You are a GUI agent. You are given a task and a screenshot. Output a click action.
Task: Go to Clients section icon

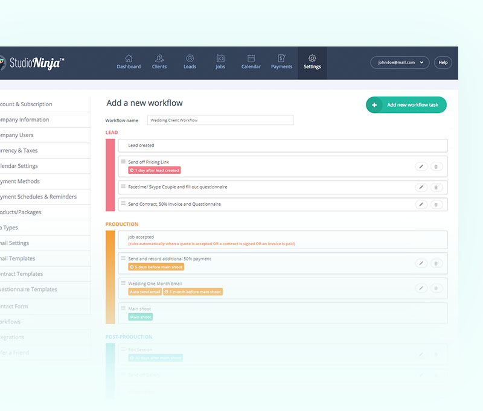pos(159,58)
